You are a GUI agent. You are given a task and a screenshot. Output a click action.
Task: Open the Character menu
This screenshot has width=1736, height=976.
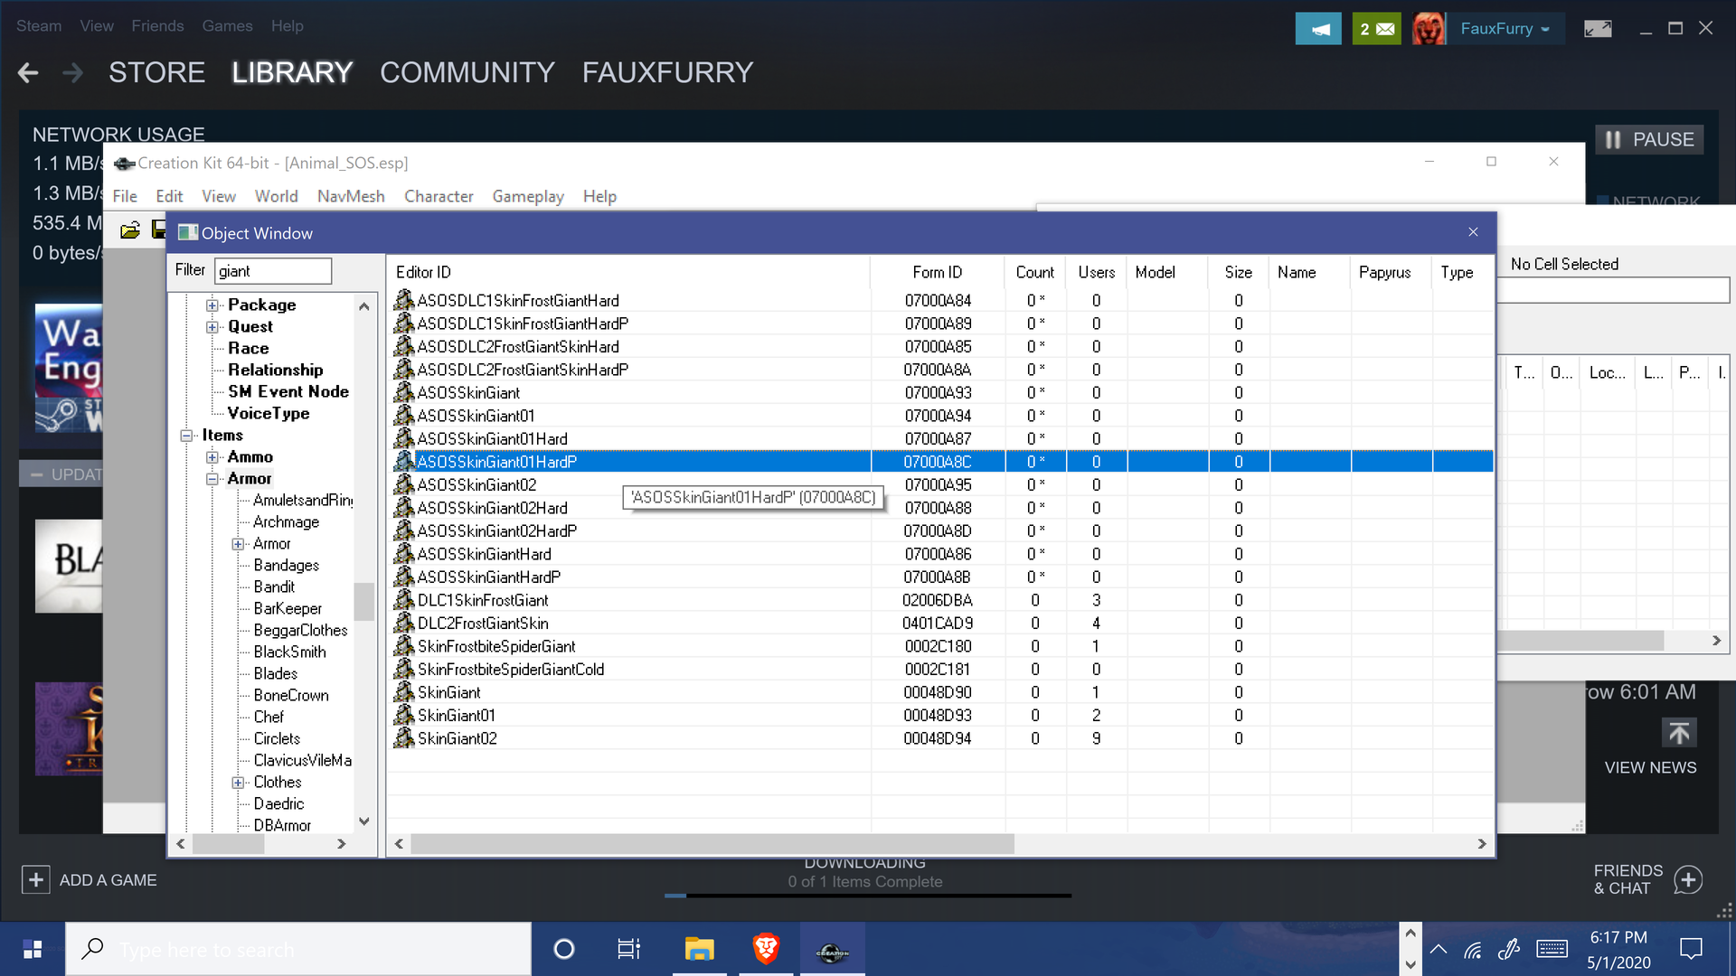439,196
